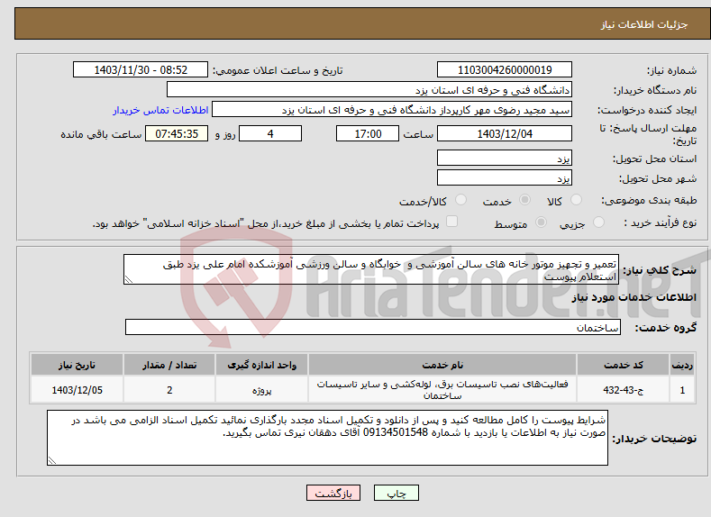The height and width of the screenshot is (517, 711).
Task: Click the ساعت باقی مانده label
Action: pos(101,134)
